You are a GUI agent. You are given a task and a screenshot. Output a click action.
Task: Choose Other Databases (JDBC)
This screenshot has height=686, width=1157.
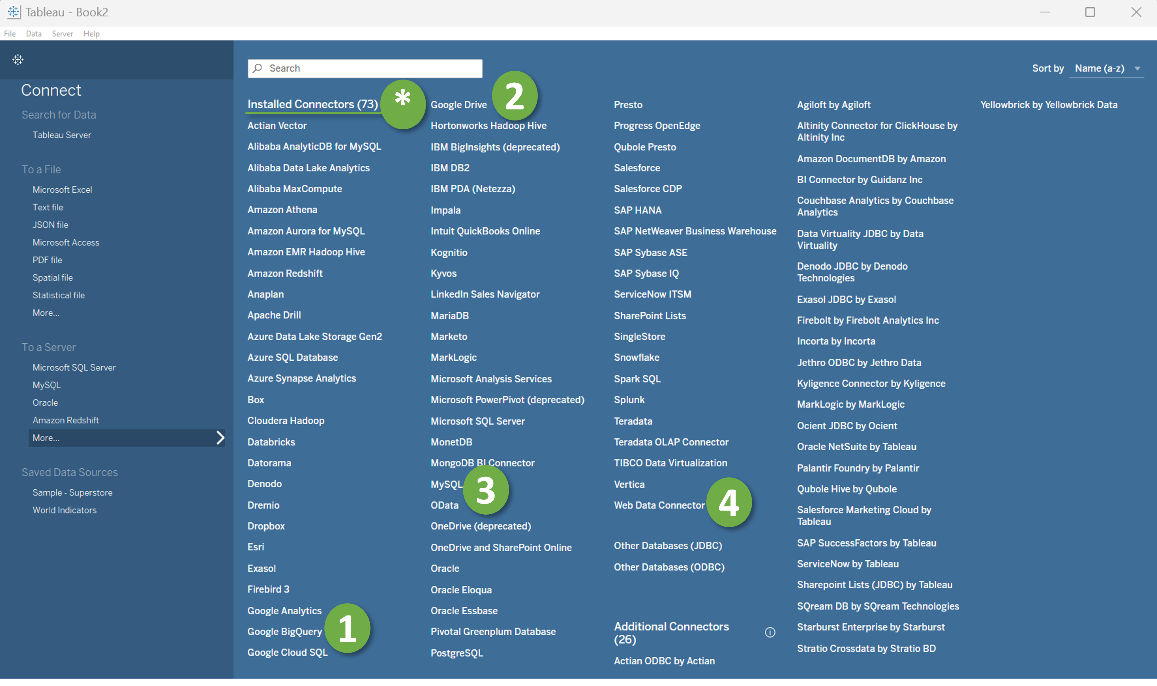(x=668, y=546)
